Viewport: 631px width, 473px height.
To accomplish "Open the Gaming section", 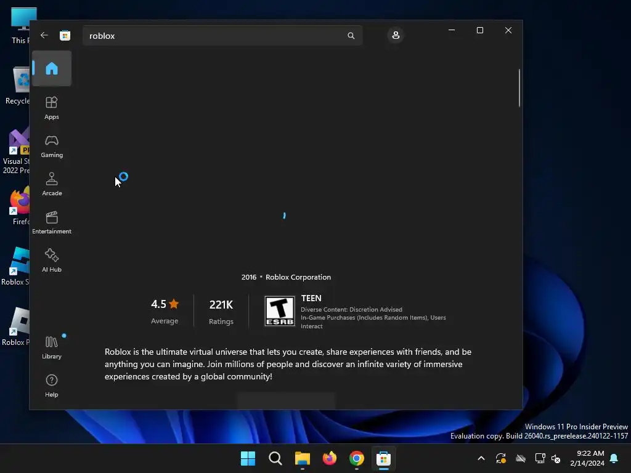I will tap(52, 147).
